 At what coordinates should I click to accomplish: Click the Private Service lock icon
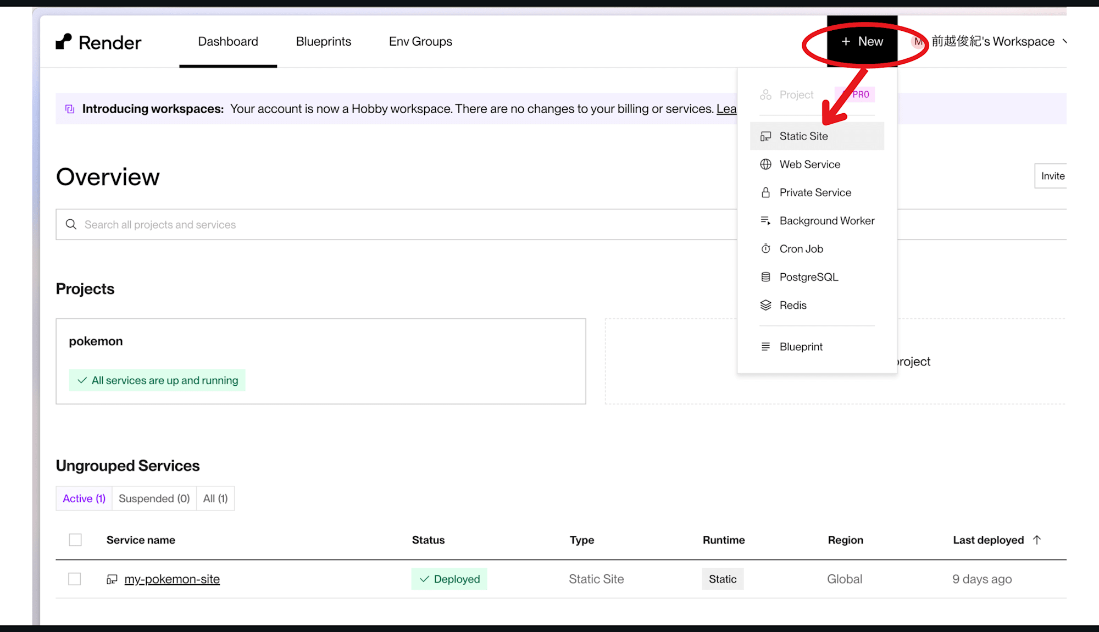tap(765, 192)
